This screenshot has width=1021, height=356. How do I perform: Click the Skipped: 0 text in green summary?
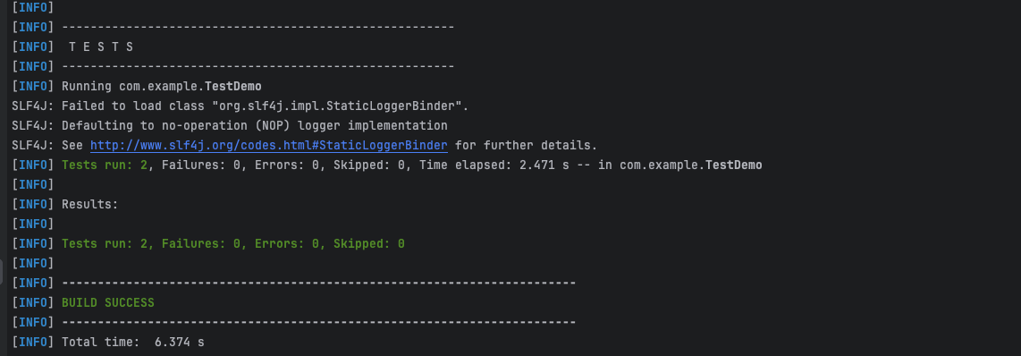pos(368,243)
